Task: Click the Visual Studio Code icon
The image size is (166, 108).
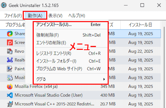Action: 10,95
